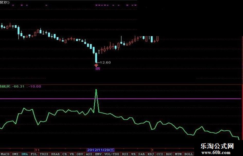Click the purple -10.00 threshold value
The image size is (243, 156).
pyautogui.click(x=35, y=86)
